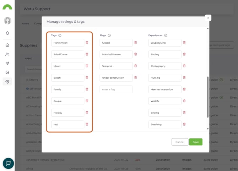Edit the Seasonal flag field
This screenshot has width=238, height=171.
[x=116, y=66]
